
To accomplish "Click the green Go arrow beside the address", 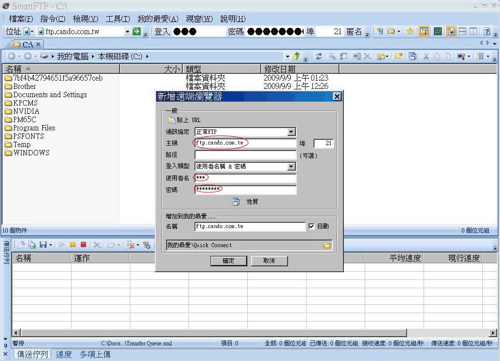I will tap(137, 31).
